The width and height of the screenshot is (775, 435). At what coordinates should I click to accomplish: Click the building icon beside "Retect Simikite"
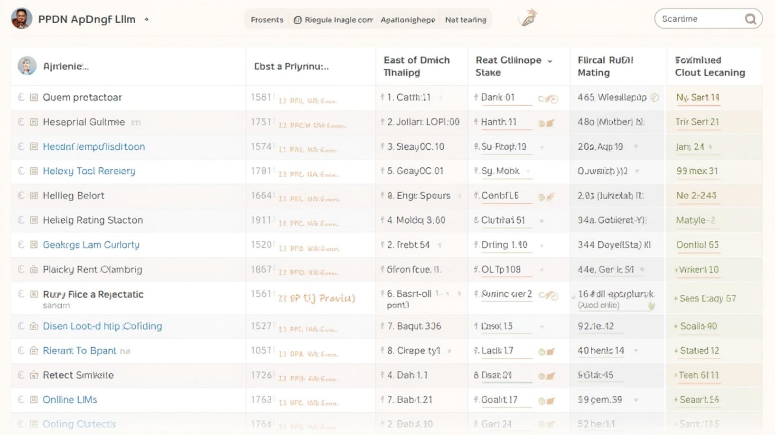click(x=34, y=375)
